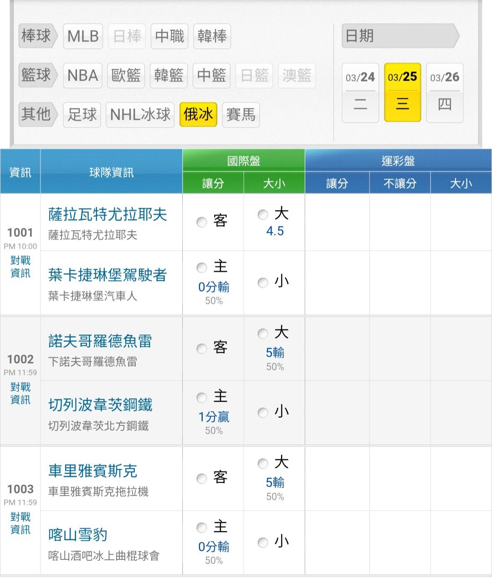Open team page for 薩拉瓦特尤拉耶夫
The image size is (492, 579).
pyautogui.click(x=108, y=215)
